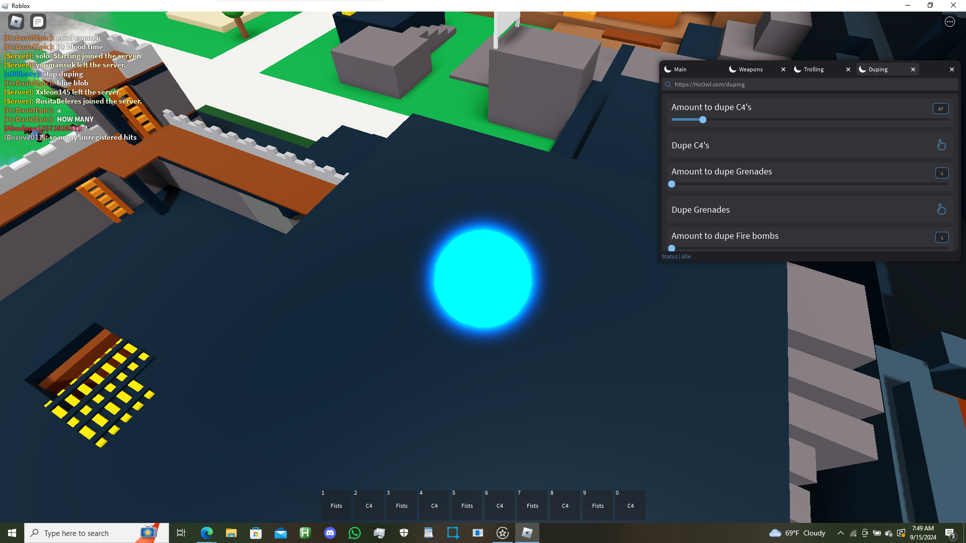This screenshot has width=966, height=543.
Task: Open the Wi-Fi network tray icon
Action: (x=853, y=533)
